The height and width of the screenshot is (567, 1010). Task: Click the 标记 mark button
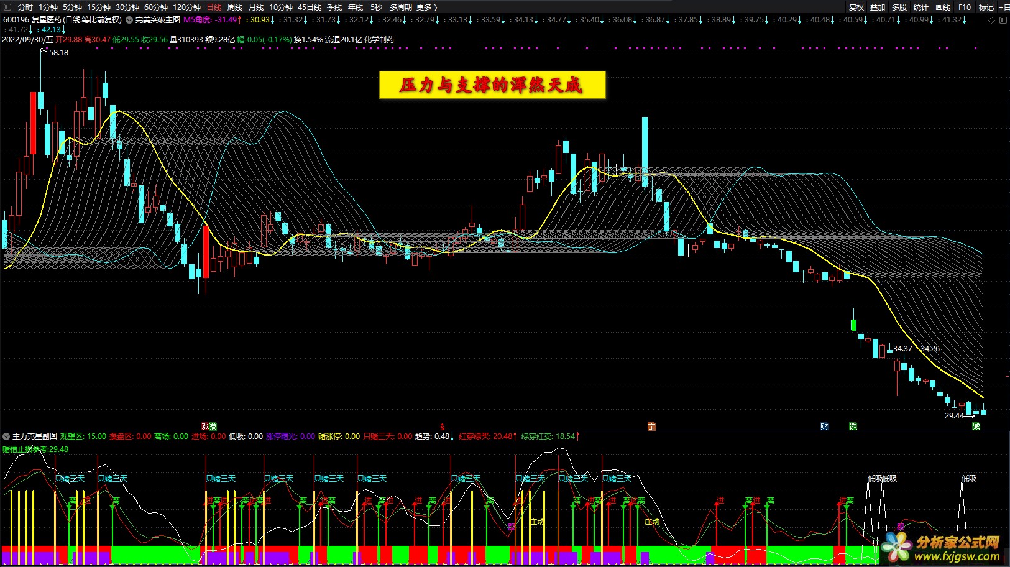click(986, 7)
